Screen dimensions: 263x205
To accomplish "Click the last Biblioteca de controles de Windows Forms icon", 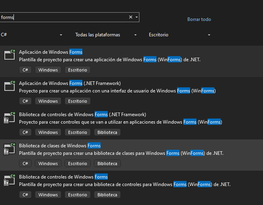I will (x=10, y=180).
